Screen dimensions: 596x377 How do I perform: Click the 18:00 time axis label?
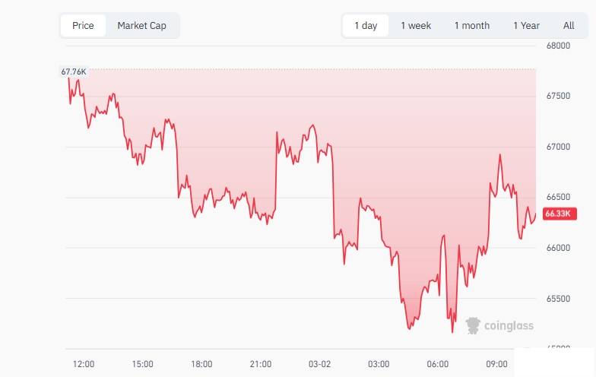(201, 364)
